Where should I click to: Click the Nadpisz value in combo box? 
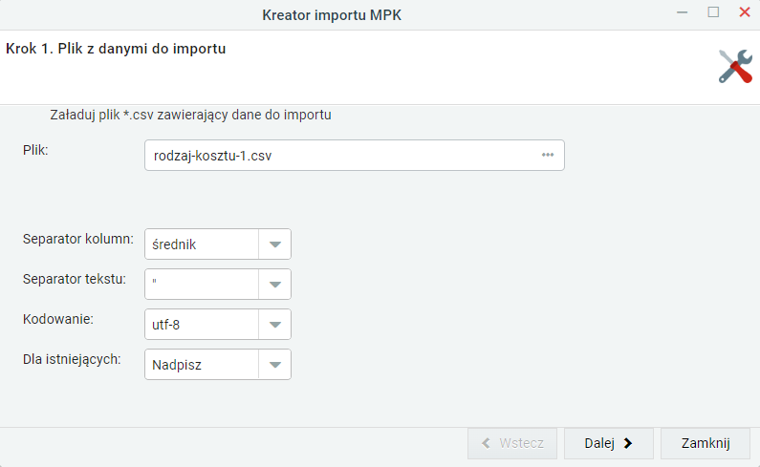202,365
